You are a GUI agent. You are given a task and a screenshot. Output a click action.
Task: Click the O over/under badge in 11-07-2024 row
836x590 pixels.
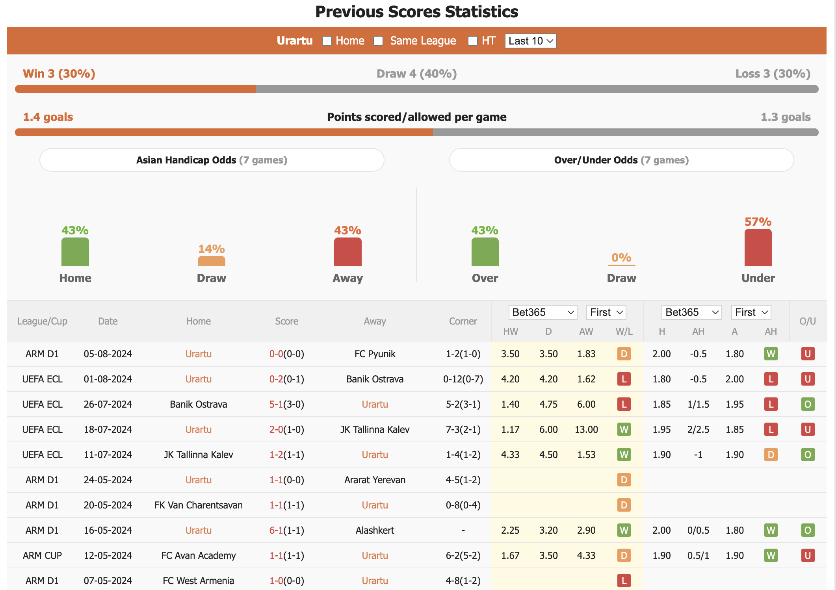click(x=808, y=455)
